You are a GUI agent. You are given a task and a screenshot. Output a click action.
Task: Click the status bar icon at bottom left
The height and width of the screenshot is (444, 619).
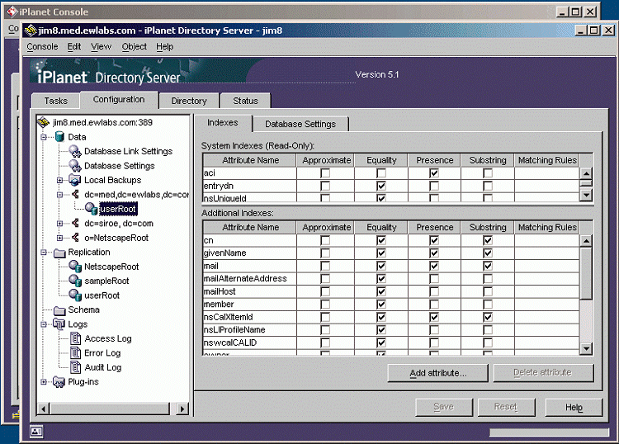point(36,432)
